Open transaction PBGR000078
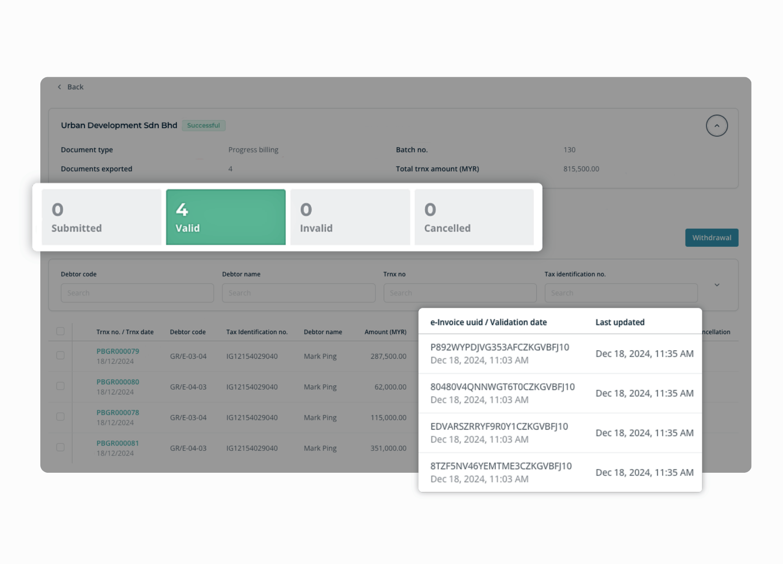The image size is (783, 564). click(118, 412)
